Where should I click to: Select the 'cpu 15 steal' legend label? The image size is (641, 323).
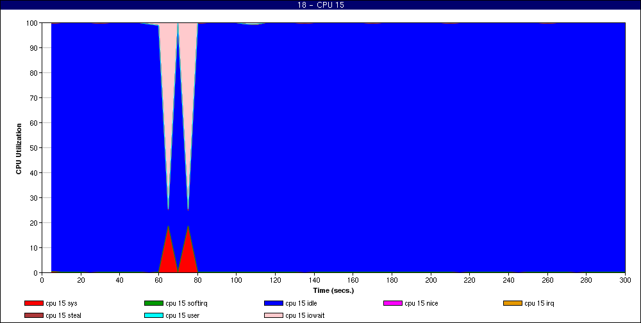pos(63,316)
